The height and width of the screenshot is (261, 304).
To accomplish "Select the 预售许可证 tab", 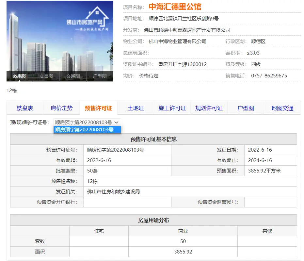I will tap(99, 108).
